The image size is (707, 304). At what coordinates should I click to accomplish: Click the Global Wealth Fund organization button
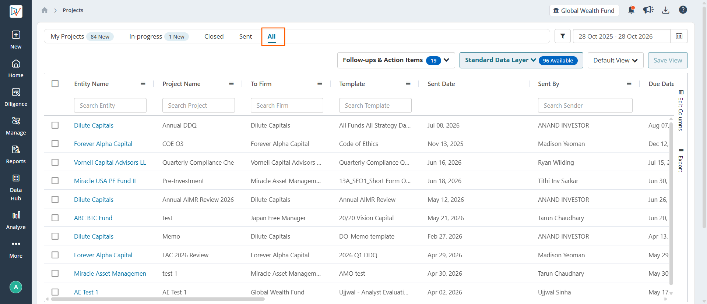pyautogui.click(x=584, y=11)
